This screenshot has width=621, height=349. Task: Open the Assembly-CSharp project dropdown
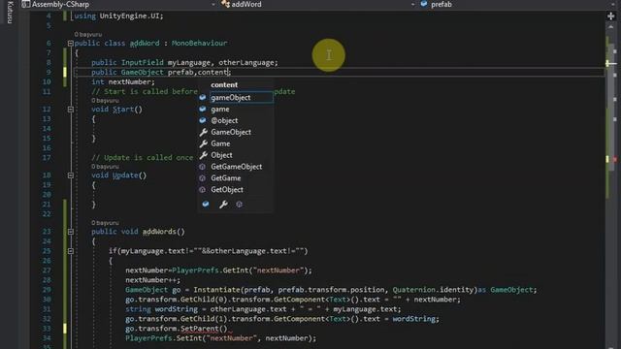213,4
